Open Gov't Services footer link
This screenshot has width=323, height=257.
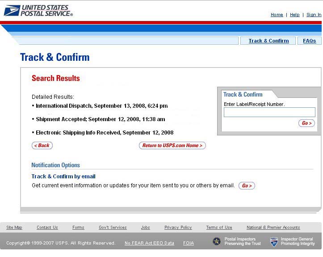113,228
